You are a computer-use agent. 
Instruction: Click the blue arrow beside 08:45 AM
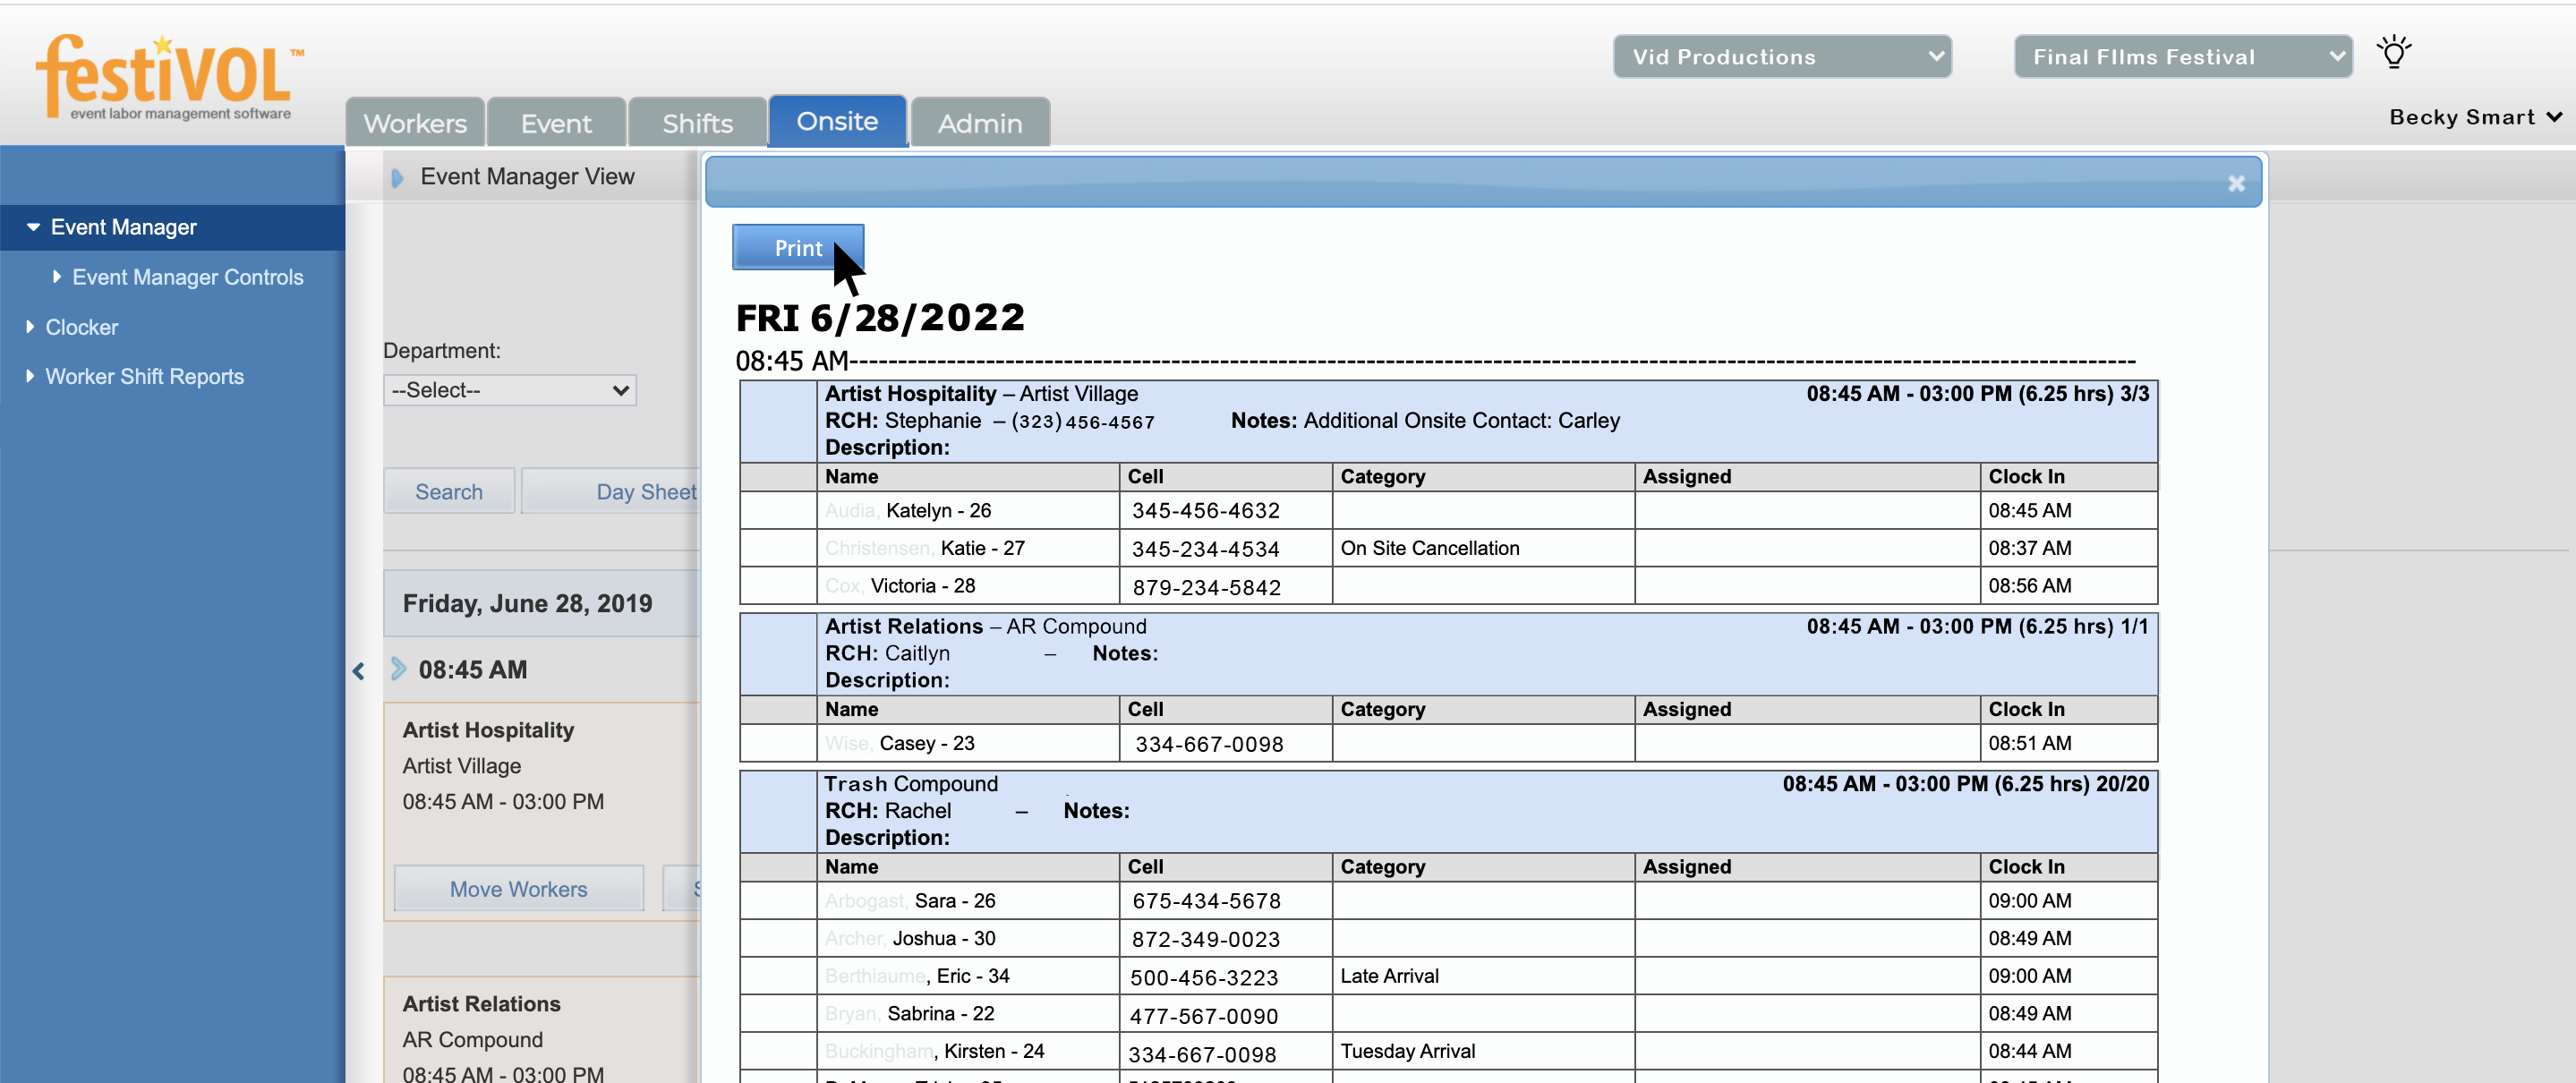pyautogui.click(x=398, y=668)
